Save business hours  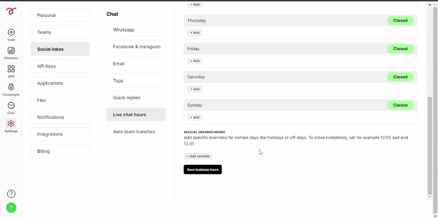pyautogui.click(x=203, y=170)
